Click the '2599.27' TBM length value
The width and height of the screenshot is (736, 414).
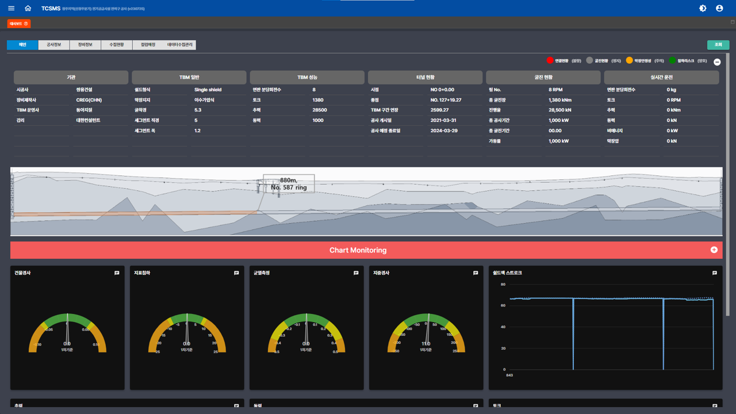(x=440, y=110)
